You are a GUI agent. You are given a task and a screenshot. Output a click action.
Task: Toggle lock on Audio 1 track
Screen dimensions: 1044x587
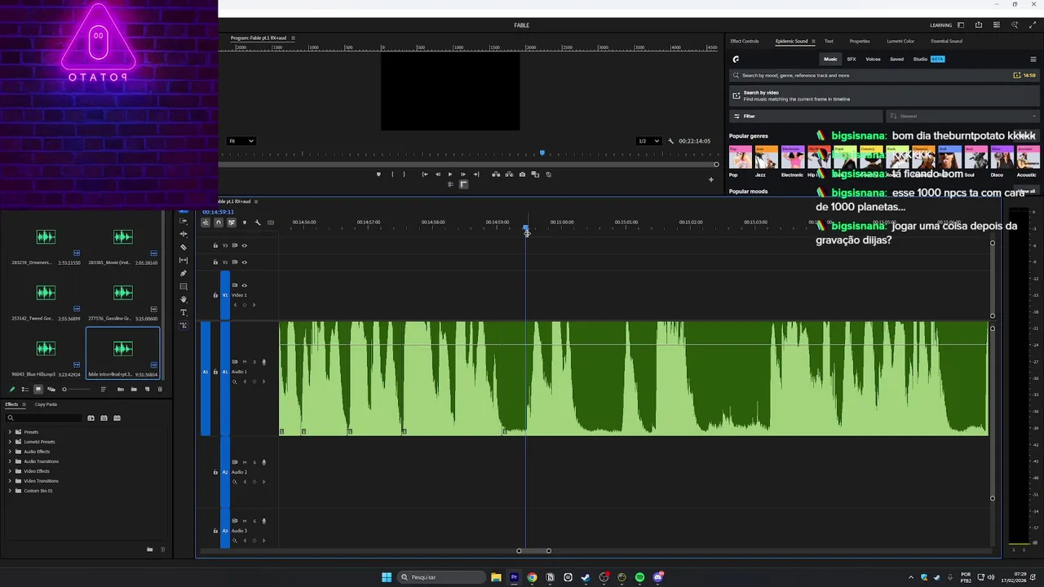[215, 372]
